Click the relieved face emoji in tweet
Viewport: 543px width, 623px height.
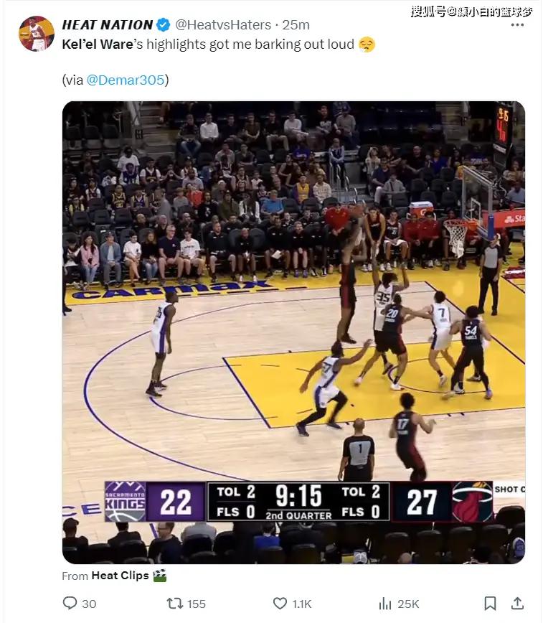(x=367, y=44)
